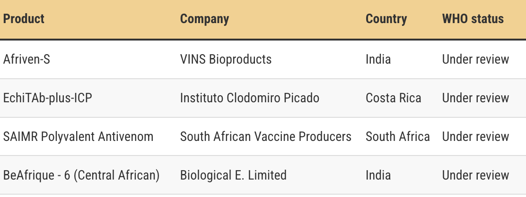Click the Costa Rica country cell
526x197 pixels.
pyautogui.click(x=393, y=98)
